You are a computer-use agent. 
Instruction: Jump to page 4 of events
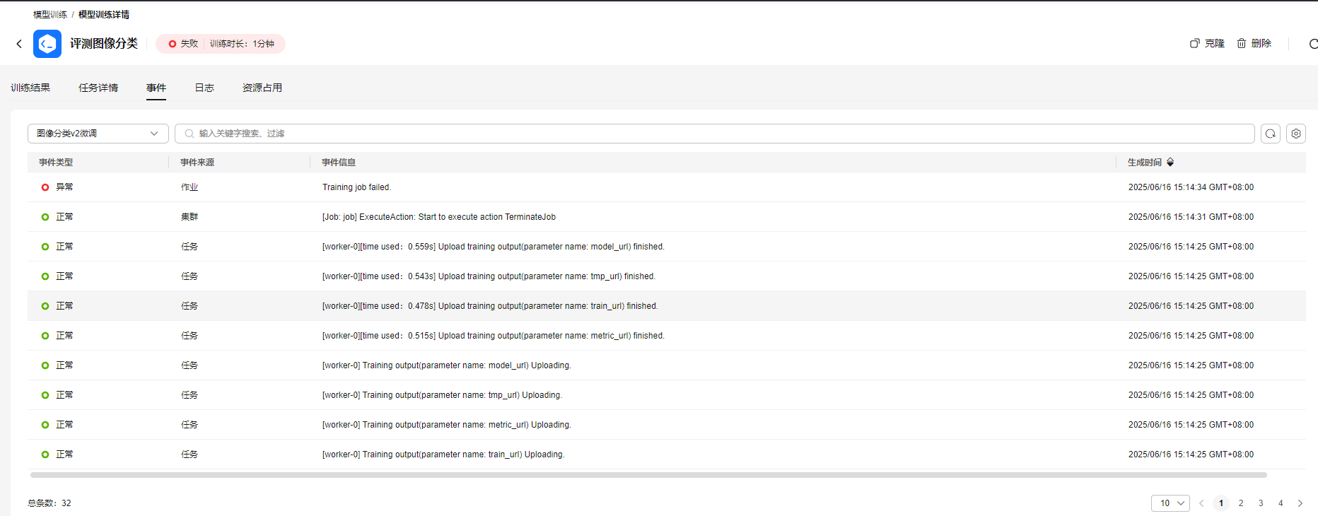coord(1281,503)
